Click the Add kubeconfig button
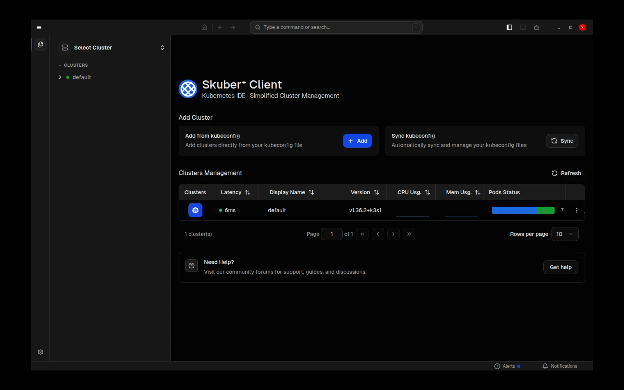This screenshot has height=390, width=624. pos(357,141)
